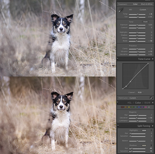
Task: Click the Tone Curve targeted adjustment icon
Action: point(119,64)
